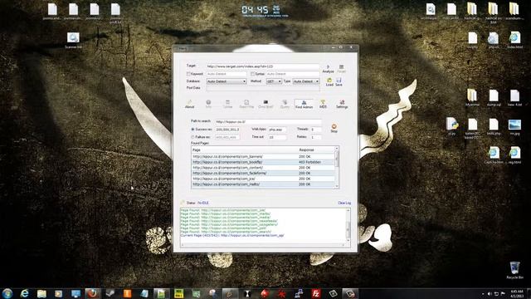Enable the Syntax checkbox

pos(252,74)
